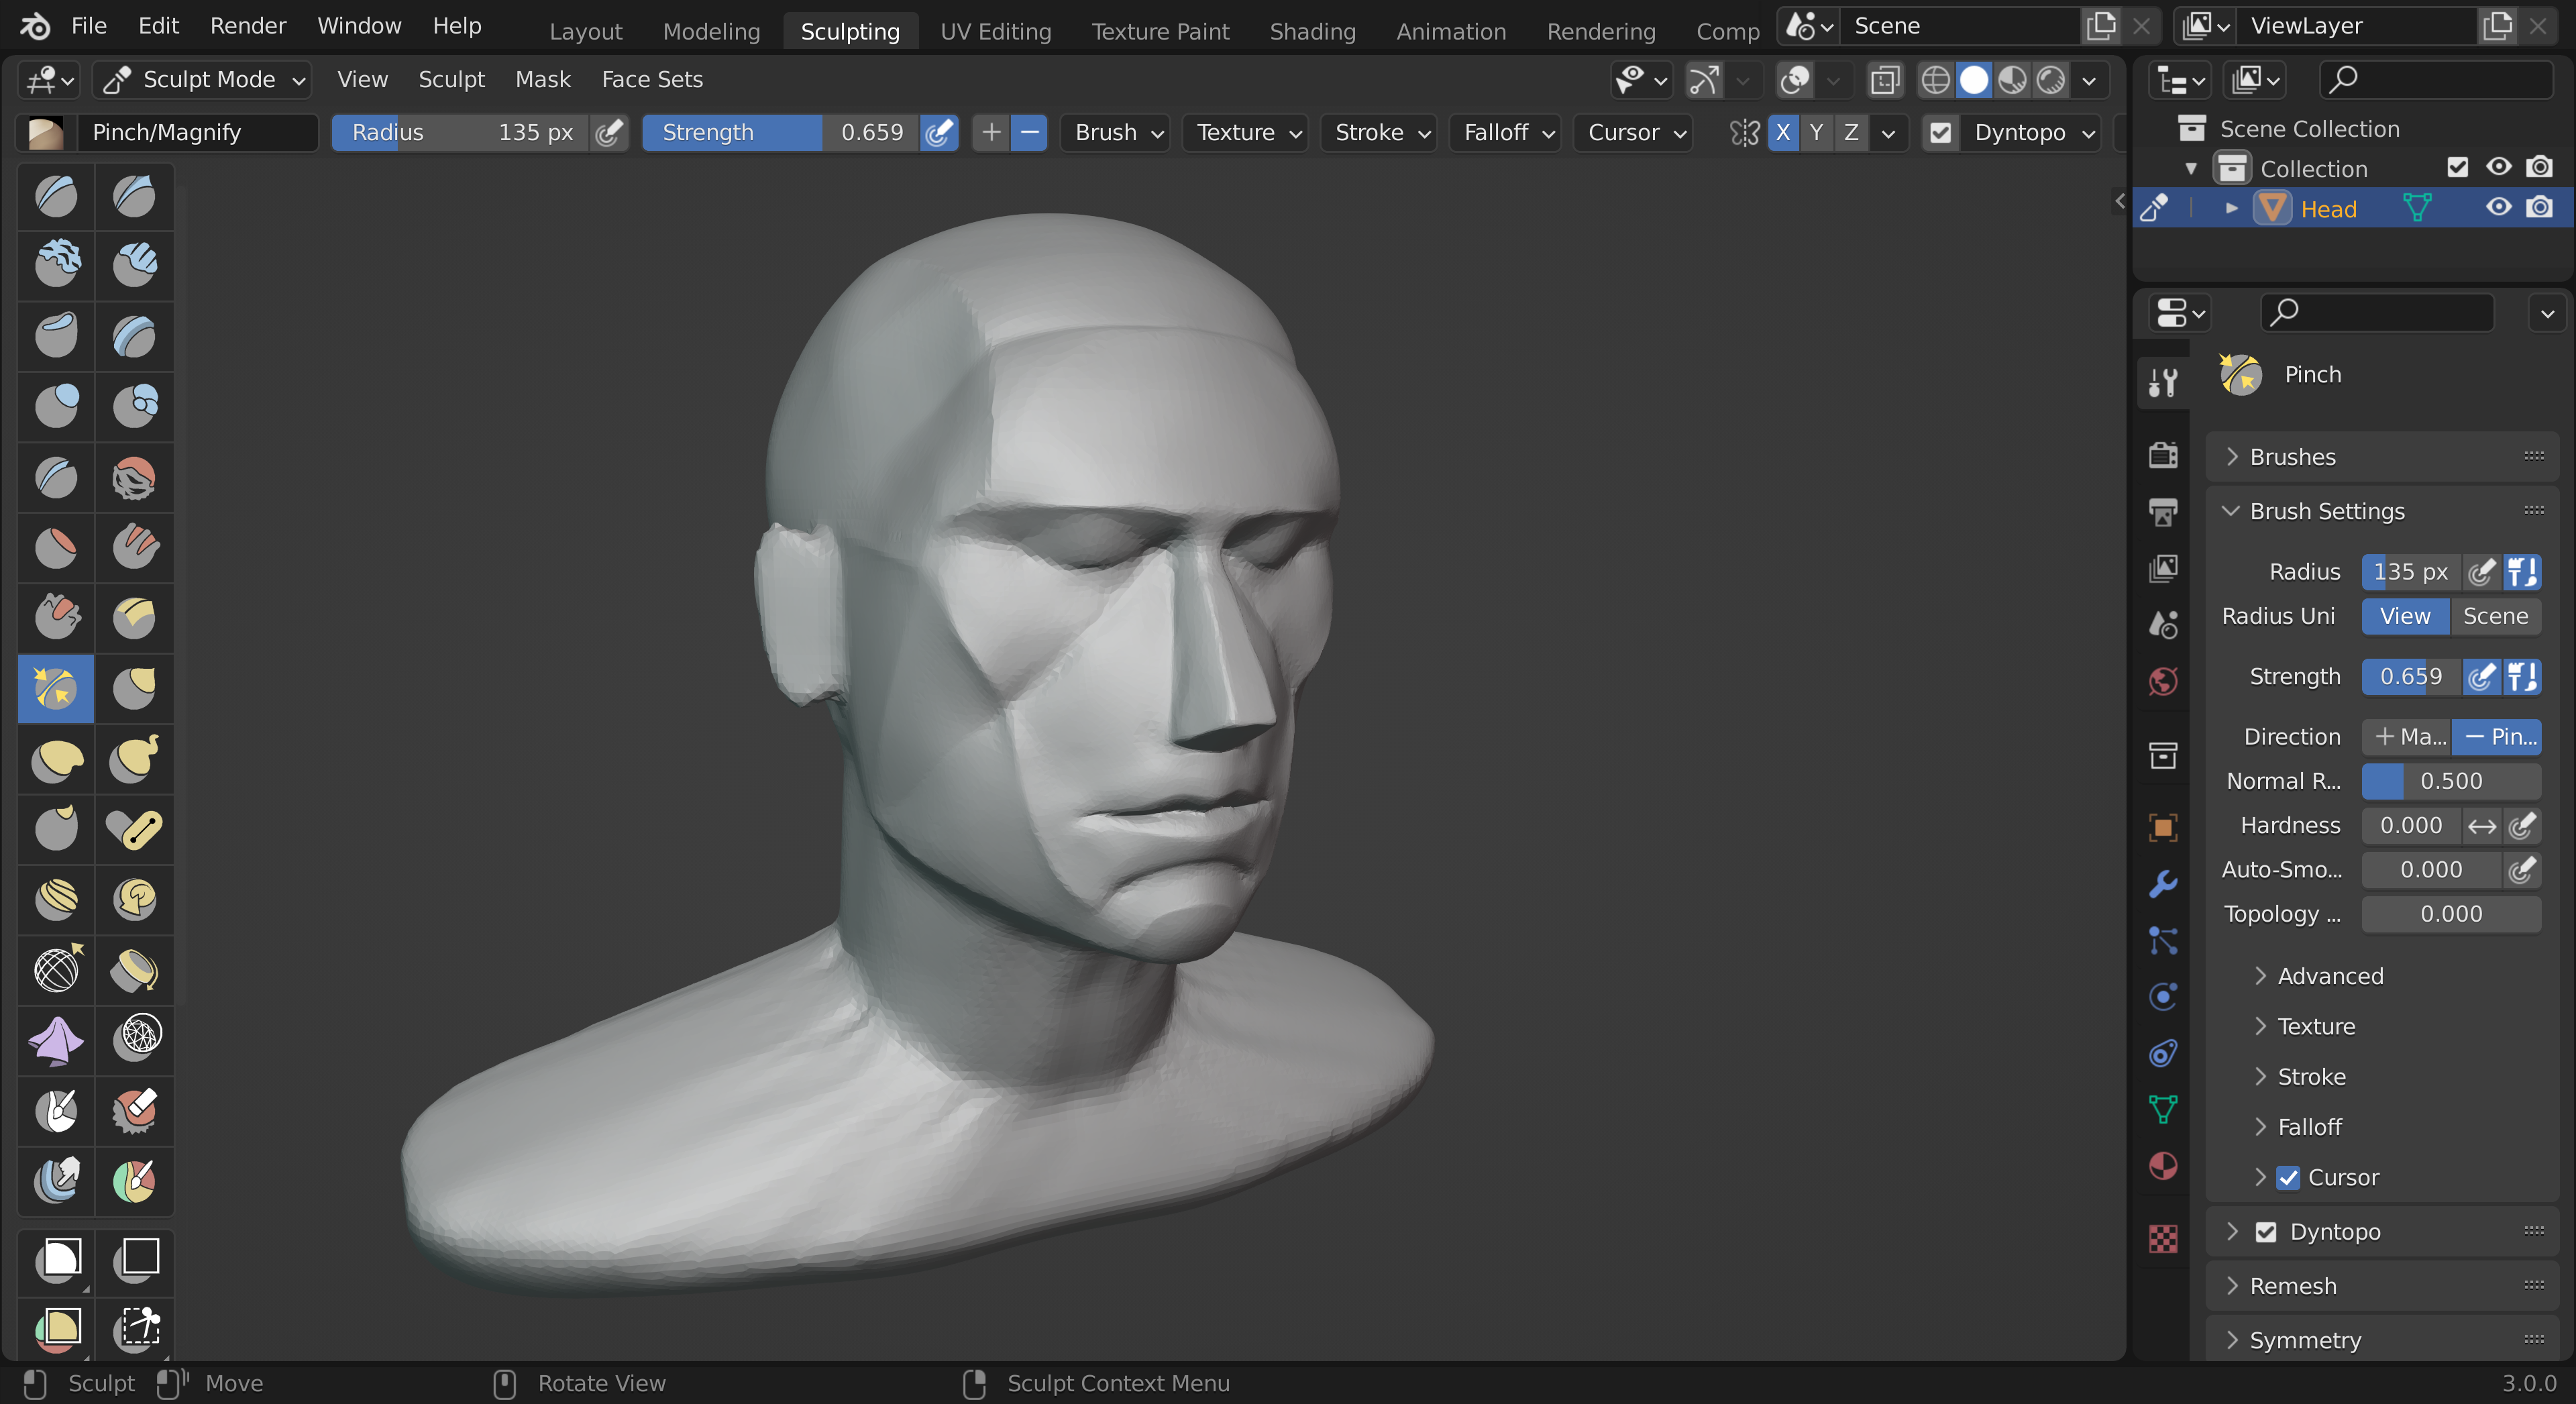The image size is (2576, 1404).
Task: Open the Modifier properties wrench tab
Action: click(2163, 884)
